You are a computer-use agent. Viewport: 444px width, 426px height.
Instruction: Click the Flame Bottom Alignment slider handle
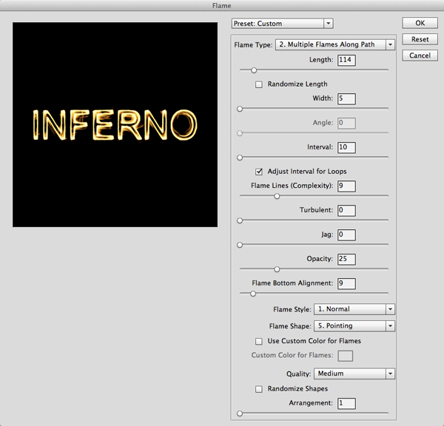click(x=253, y=294)
